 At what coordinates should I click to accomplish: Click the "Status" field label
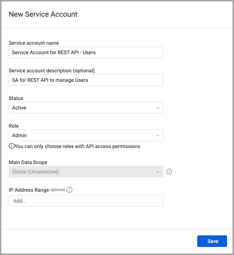coord(16,98)
